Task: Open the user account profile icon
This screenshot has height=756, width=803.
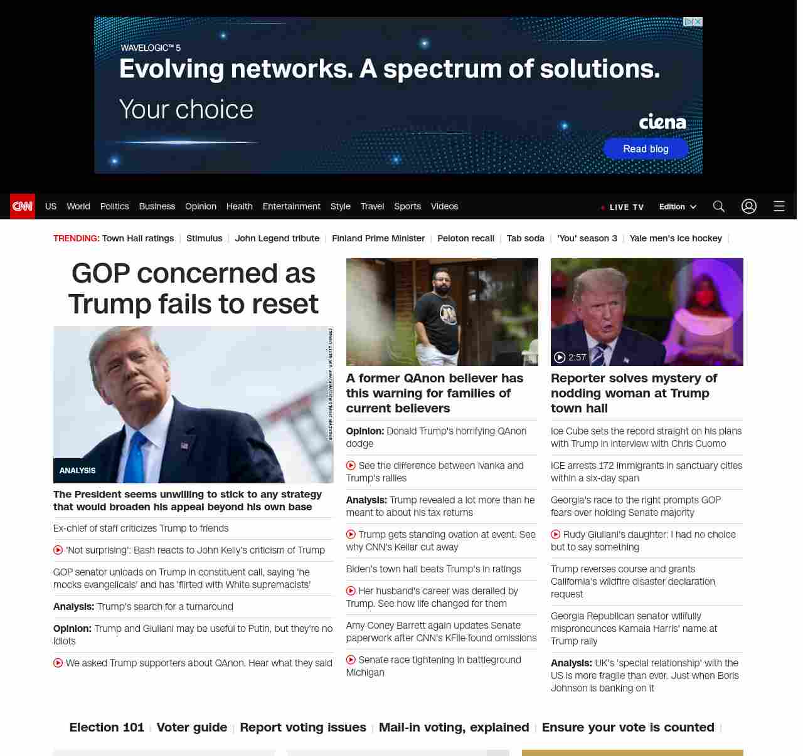Action: click(749, 206)
